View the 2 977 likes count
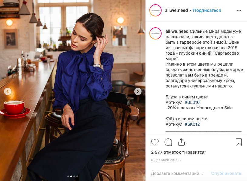Image resolution: width=247 pixels, height=181 pixels. pos(179,152)
